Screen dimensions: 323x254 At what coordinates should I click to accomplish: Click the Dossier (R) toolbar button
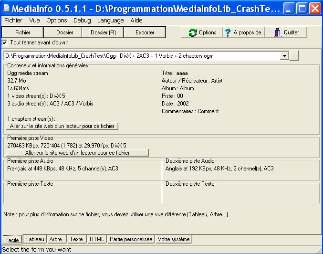tap(103, 32)
